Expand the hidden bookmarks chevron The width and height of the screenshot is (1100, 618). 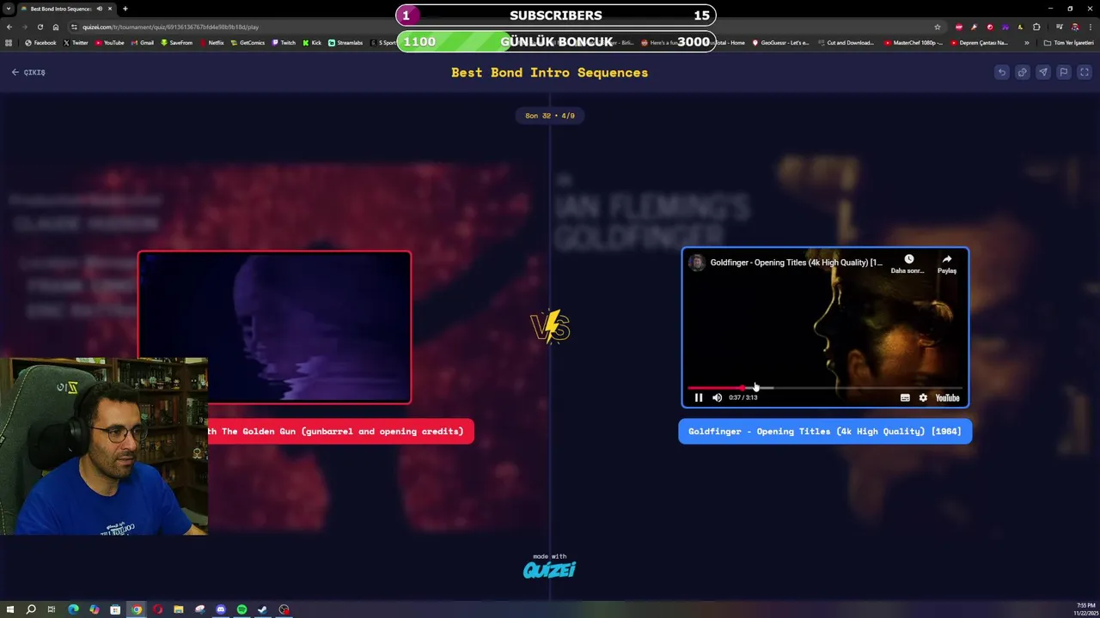click(1026, 42)
